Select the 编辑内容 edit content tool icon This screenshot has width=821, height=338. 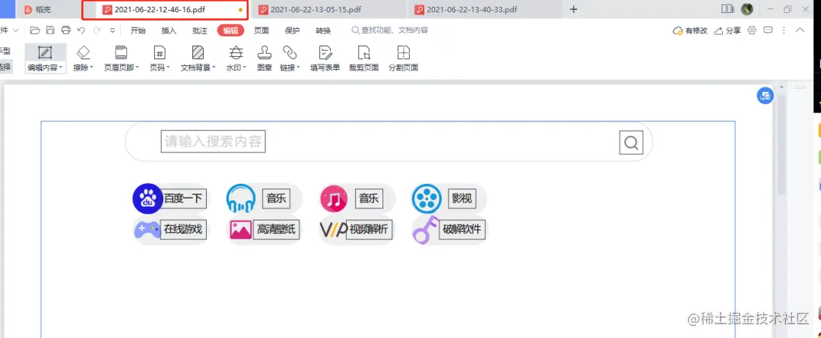45,53
